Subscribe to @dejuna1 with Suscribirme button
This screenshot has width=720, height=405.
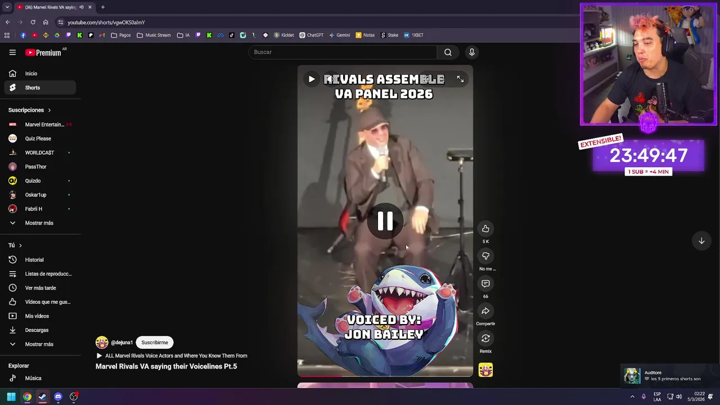pyautogui.click(x=155, y=343)
